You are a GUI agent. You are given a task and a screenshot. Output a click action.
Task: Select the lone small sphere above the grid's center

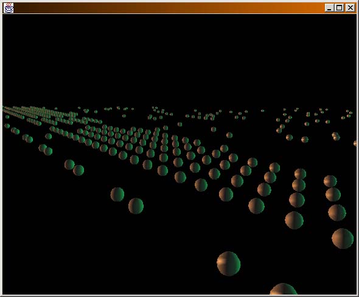179,124
